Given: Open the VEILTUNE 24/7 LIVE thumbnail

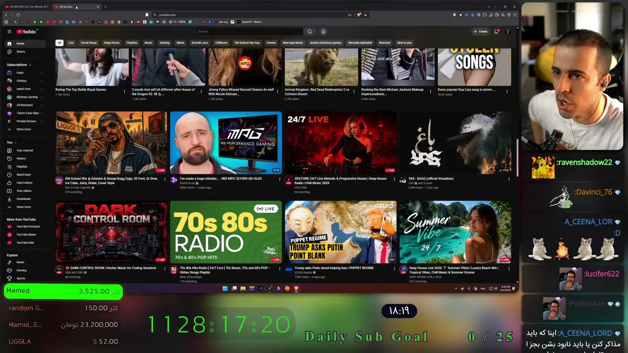Looking at the screenshot, I should [x=340, y=143].
